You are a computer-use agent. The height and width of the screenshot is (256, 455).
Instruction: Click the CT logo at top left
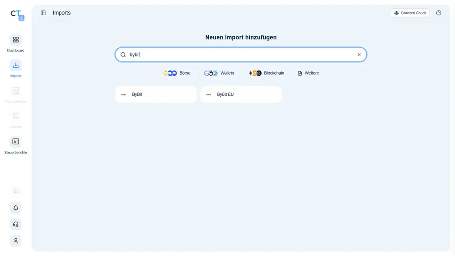17,15
